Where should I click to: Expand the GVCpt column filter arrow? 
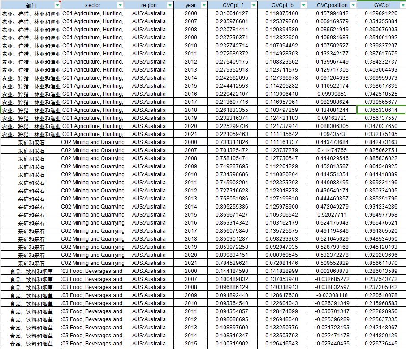[x=402, y=5]
